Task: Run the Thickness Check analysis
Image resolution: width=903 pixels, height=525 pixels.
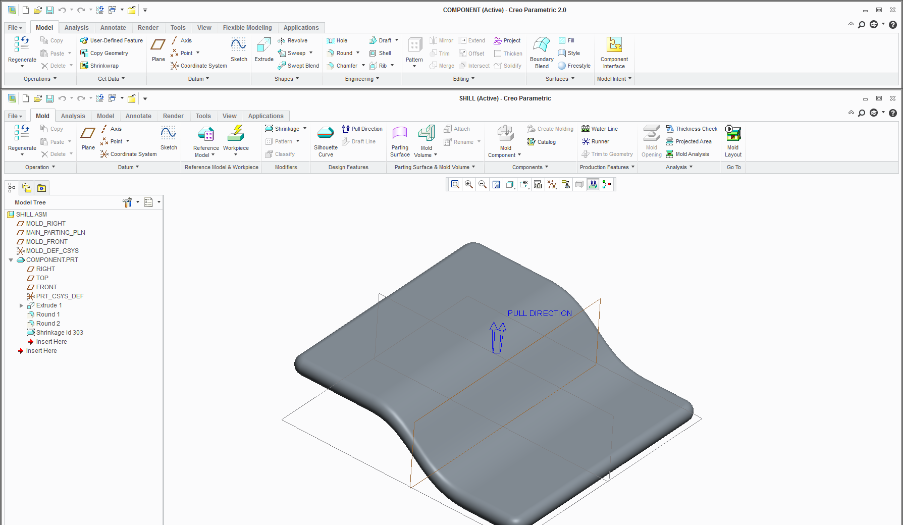Action: coord(691,129)
